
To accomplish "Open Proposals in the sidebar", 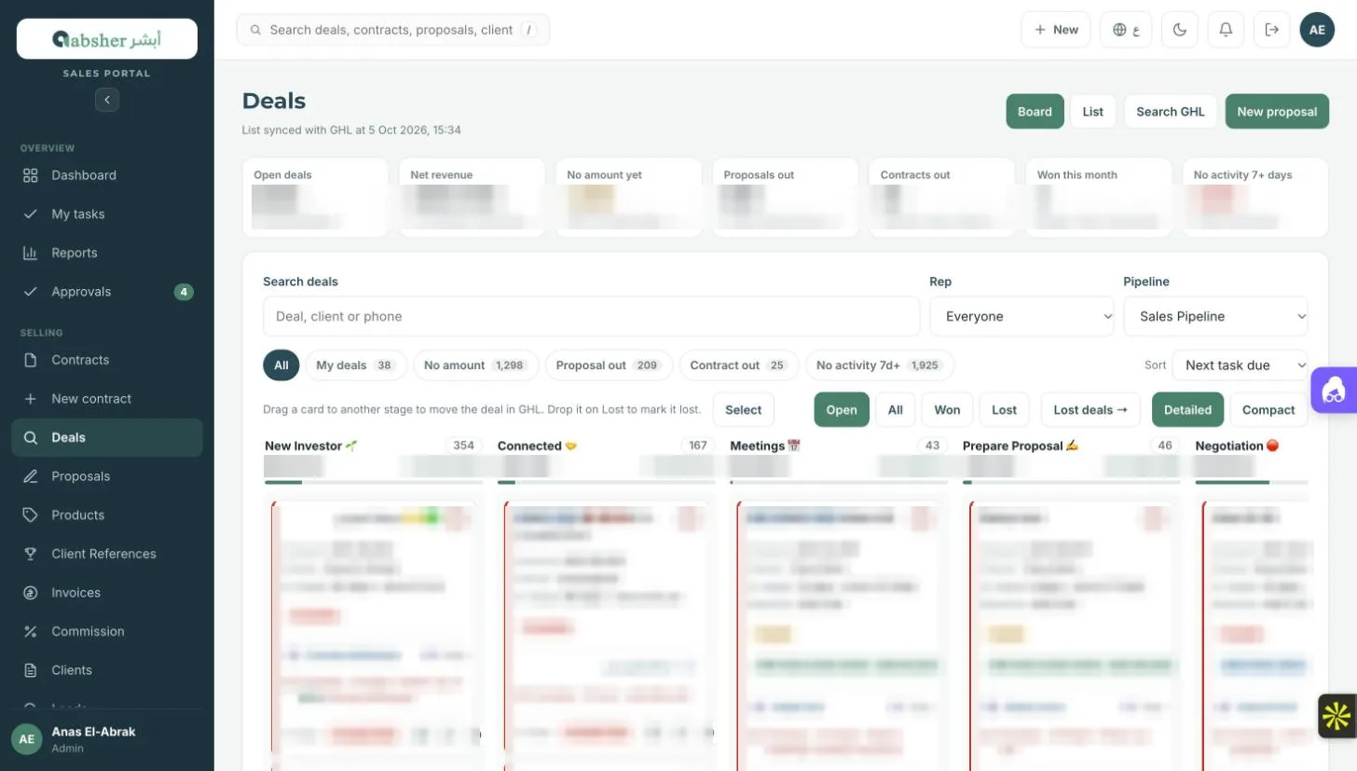I will tap(106, 476).
